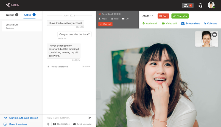
Task: Click Email transcript
Action: coord(82,124)
